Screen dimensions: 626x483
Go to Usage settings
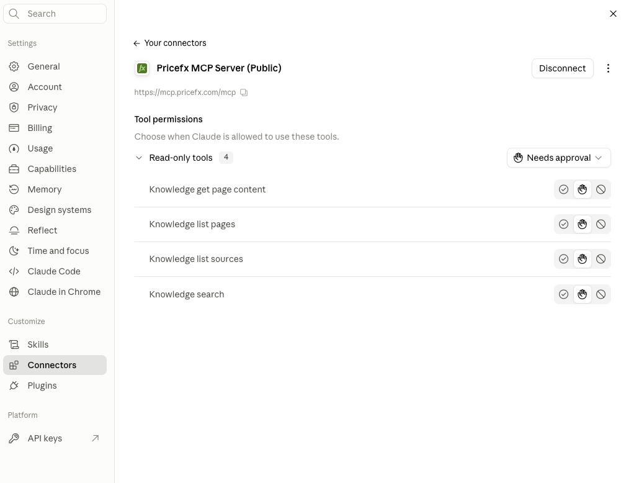[x=55, y=148]
